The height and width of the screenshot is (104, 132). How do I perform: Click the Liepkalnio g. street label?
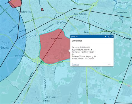[x=87, y=91]
